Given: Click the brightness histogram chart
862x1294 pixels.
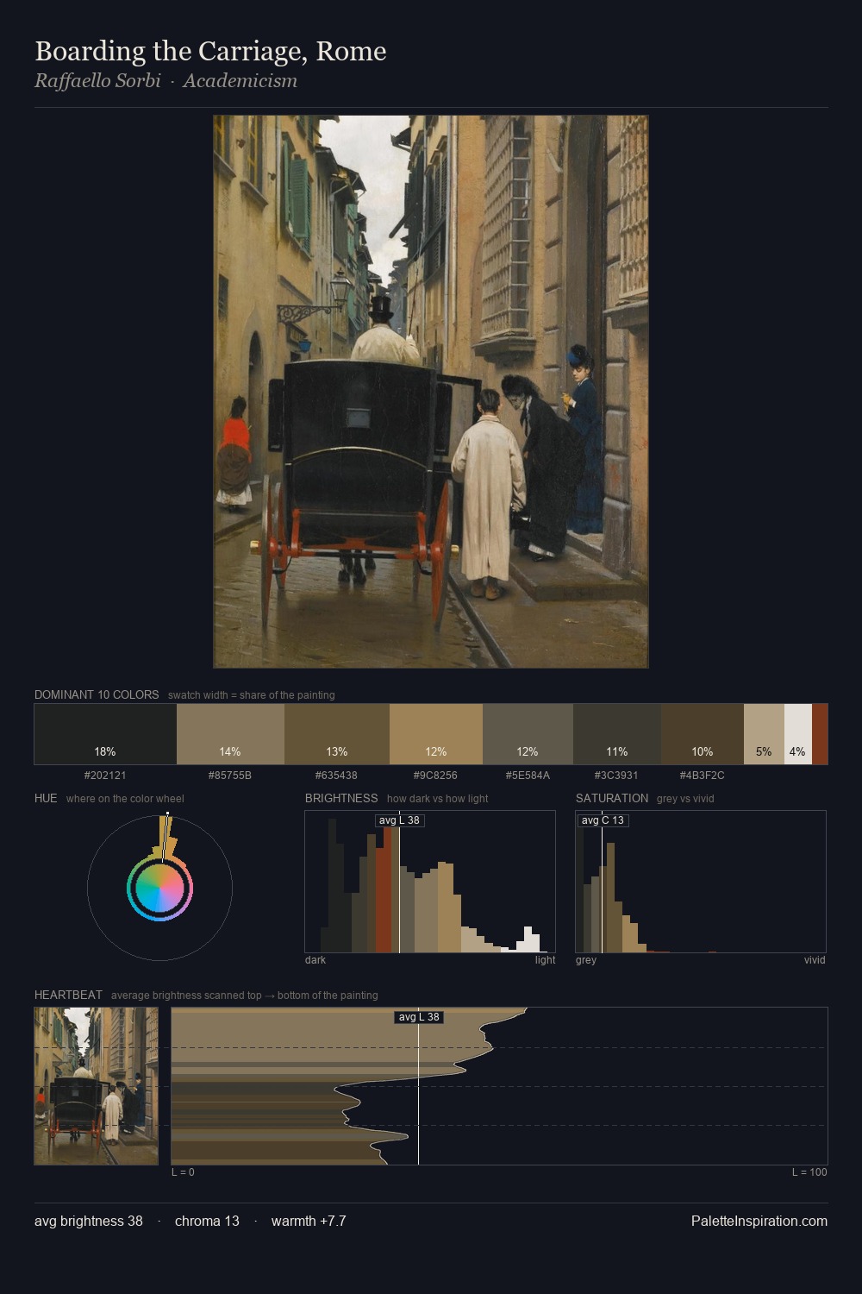Looking at the screenshot, I should (x=430, y=882).
